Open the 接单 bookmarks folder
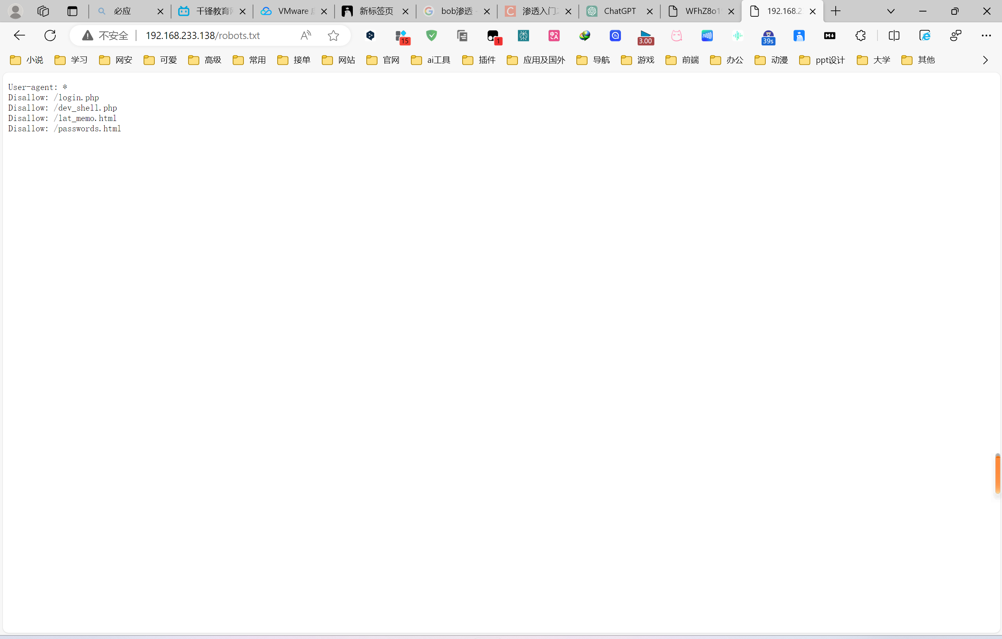Image resolution: width=1002 pixels, height=639 pixels. coord(294,60)
